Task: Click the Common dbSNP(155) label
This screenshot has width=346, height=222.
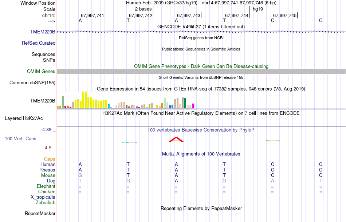Action: [32, 82]
